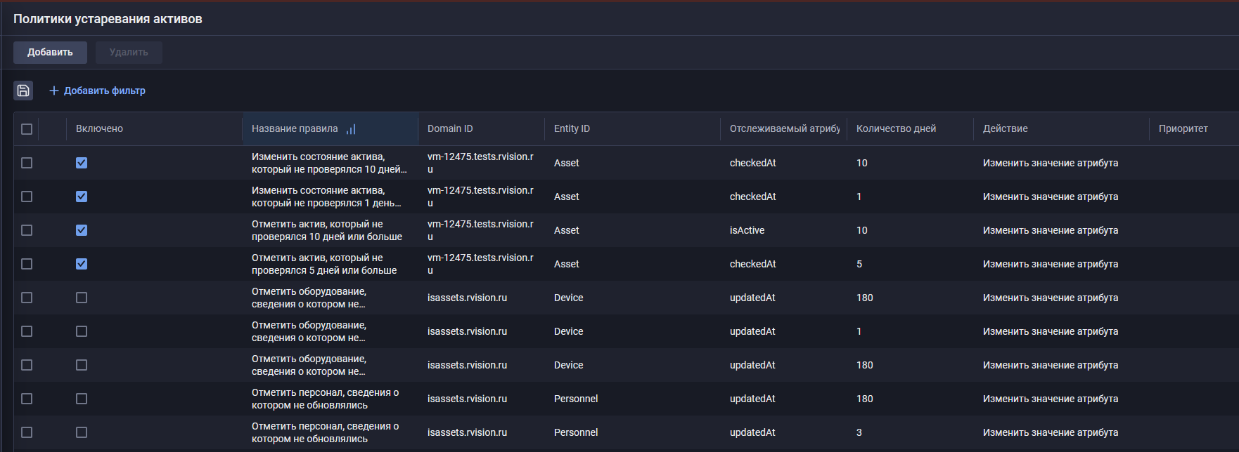Click the isActive attribute cell
This screenshot has height=452, width=1239.
click(x=747, y=230)
